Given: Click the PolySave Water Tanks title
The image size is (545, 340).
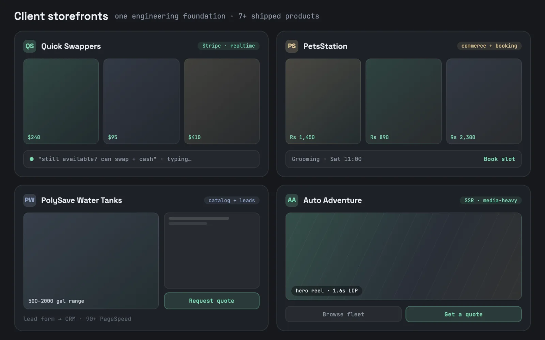Looking at the screenshot, I should [81, 200].
